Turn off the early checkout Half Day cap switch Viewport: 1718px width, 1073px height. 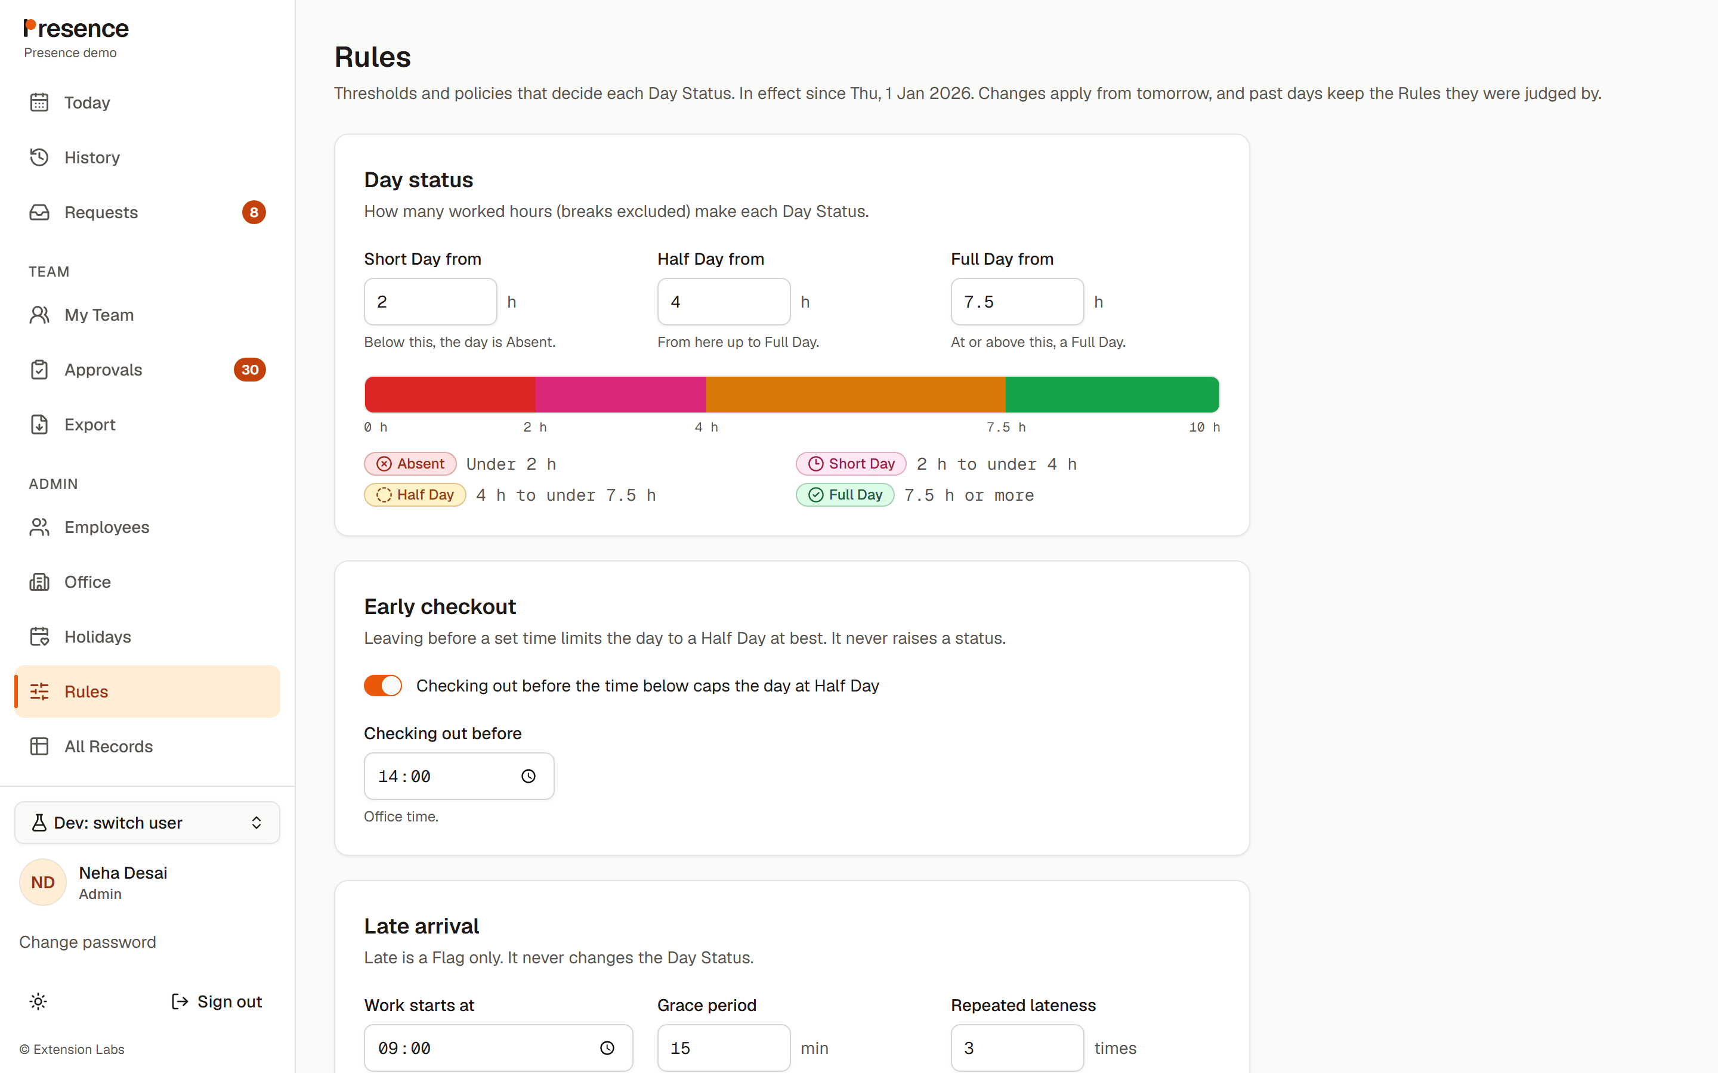tap(382, 686)
